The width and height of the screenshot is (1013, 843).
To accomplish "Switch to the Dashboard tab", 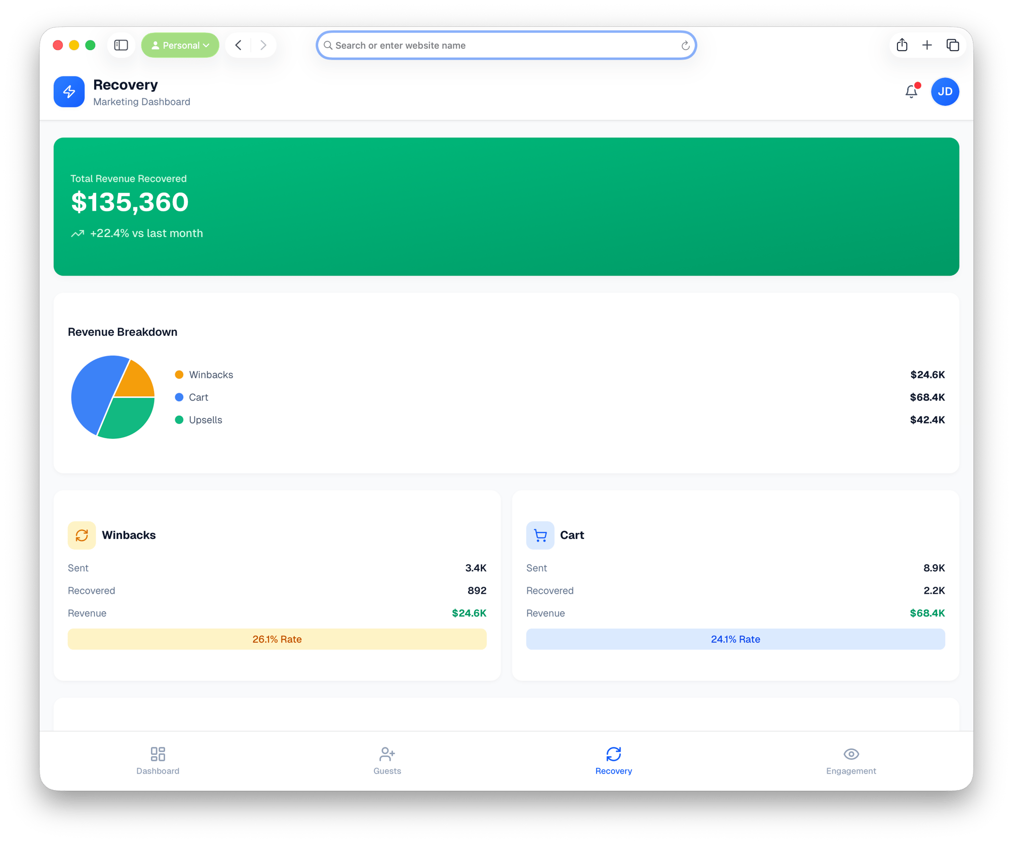I will point(158,760).
